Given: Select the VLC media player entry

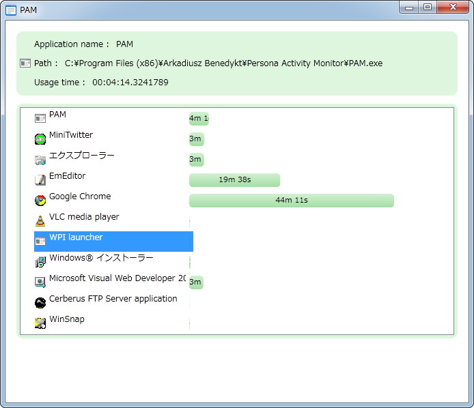Looking at the screenshot, I should click(84, 217).
